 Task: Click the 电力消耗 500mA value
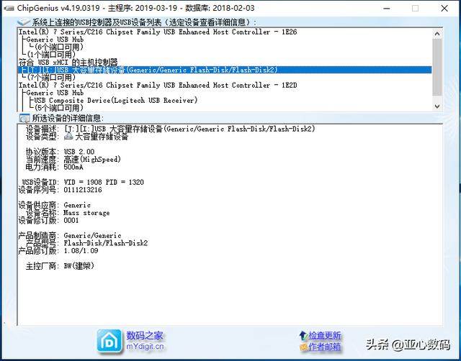73,167
